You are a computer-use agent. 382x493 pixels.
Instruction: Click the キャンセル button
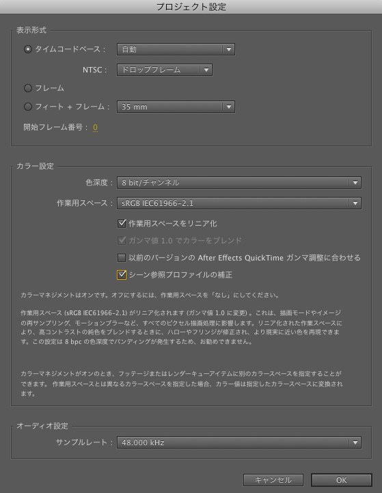tap(273, 480)
